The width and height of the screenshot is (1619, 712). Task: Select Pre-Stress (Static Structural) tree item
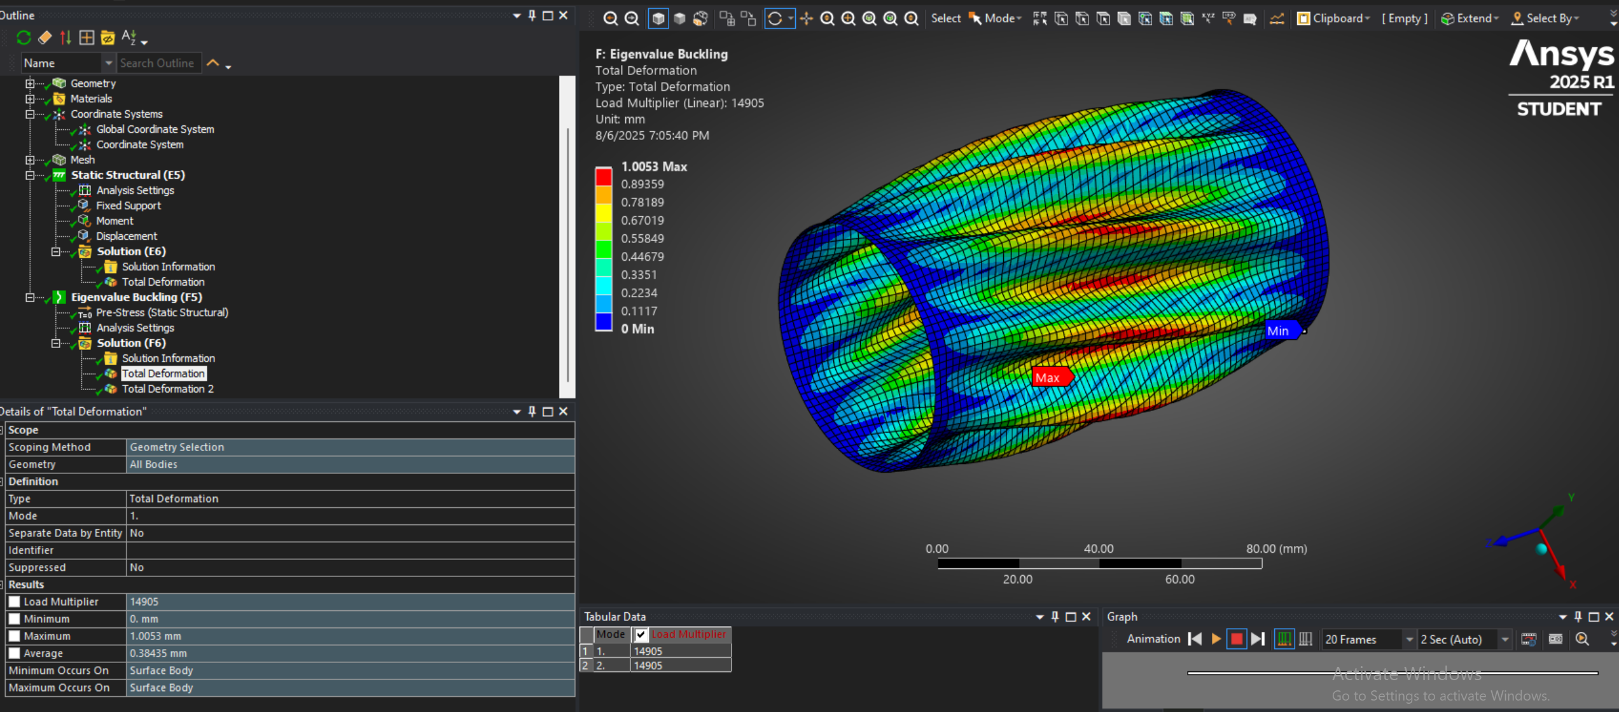point(162,312)
